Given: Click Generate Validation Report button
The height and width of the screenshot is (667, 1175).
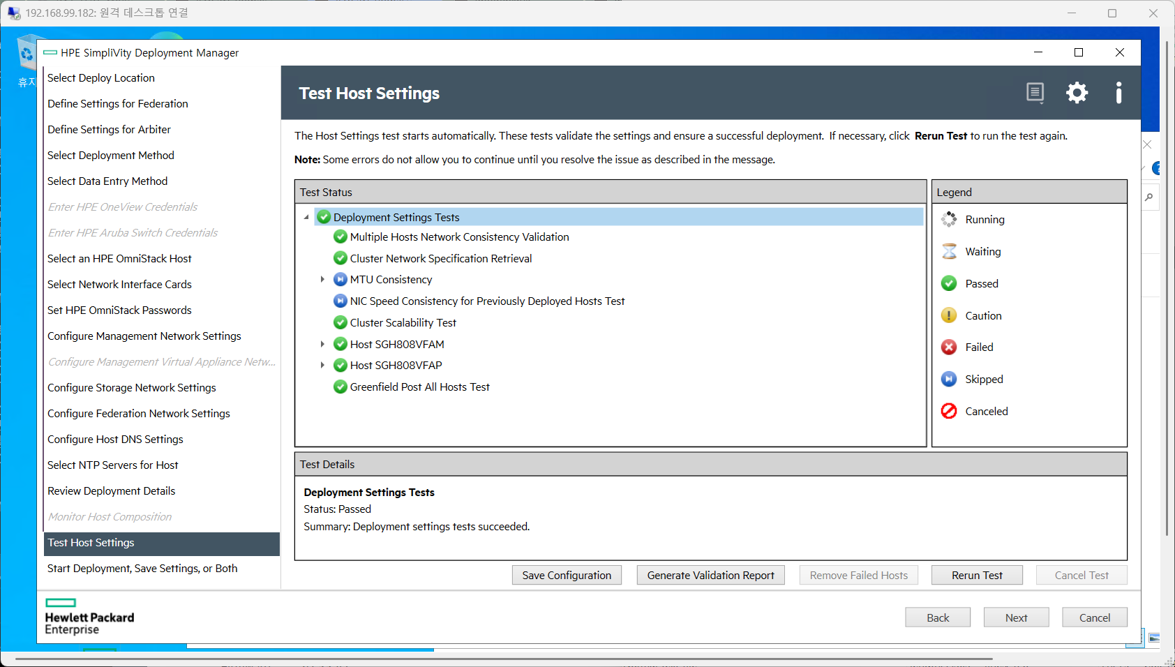Looking at the screenshot, I should click(710, 575).
